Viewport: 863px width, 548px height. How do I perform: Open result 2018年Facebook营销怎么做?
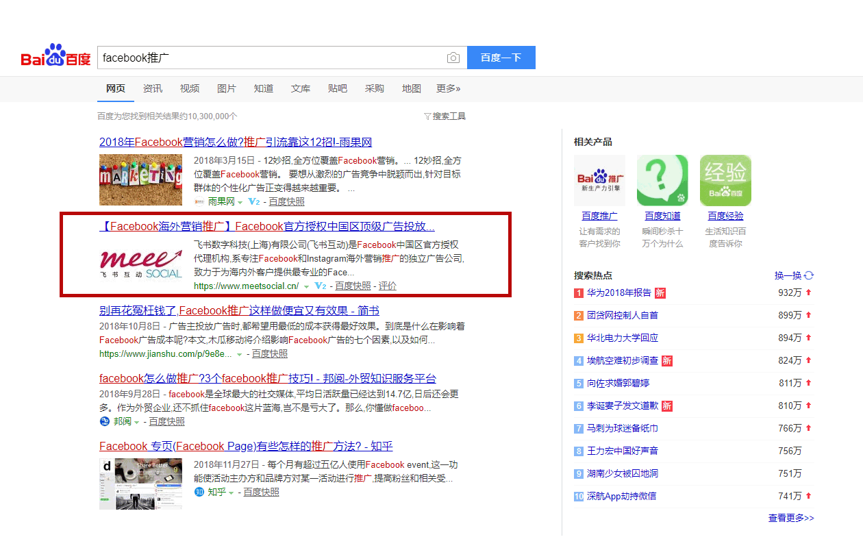tap(236, 142)
